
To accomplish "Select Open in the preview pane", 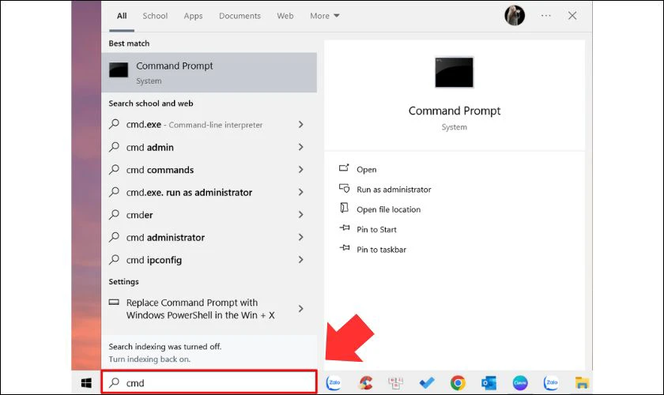I will [366, 169].
